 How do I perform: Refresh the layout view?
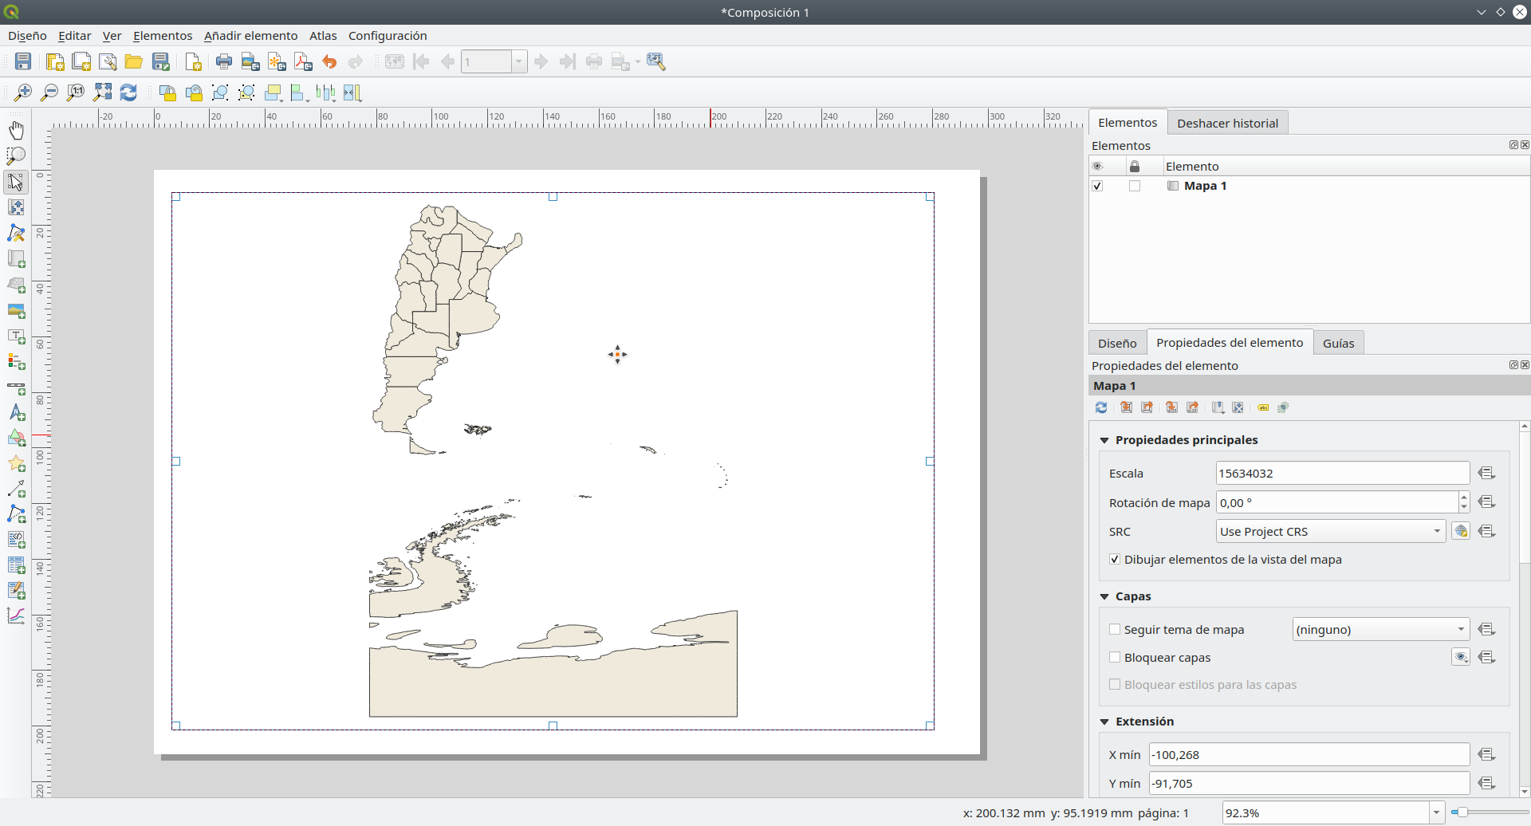coord(128,92)
